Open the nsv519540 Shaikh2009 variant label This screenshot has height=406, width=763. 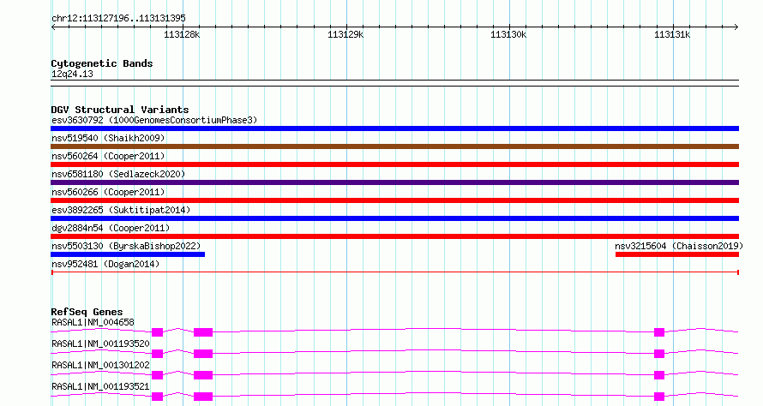tap(108, 138)
